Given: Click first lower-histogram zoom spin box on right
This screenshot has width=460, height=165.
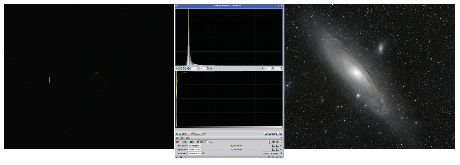Looking at the screenshot, I should coord(269,69).
